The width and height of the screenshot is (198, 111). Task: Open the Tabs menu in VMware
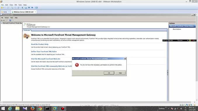20,5
